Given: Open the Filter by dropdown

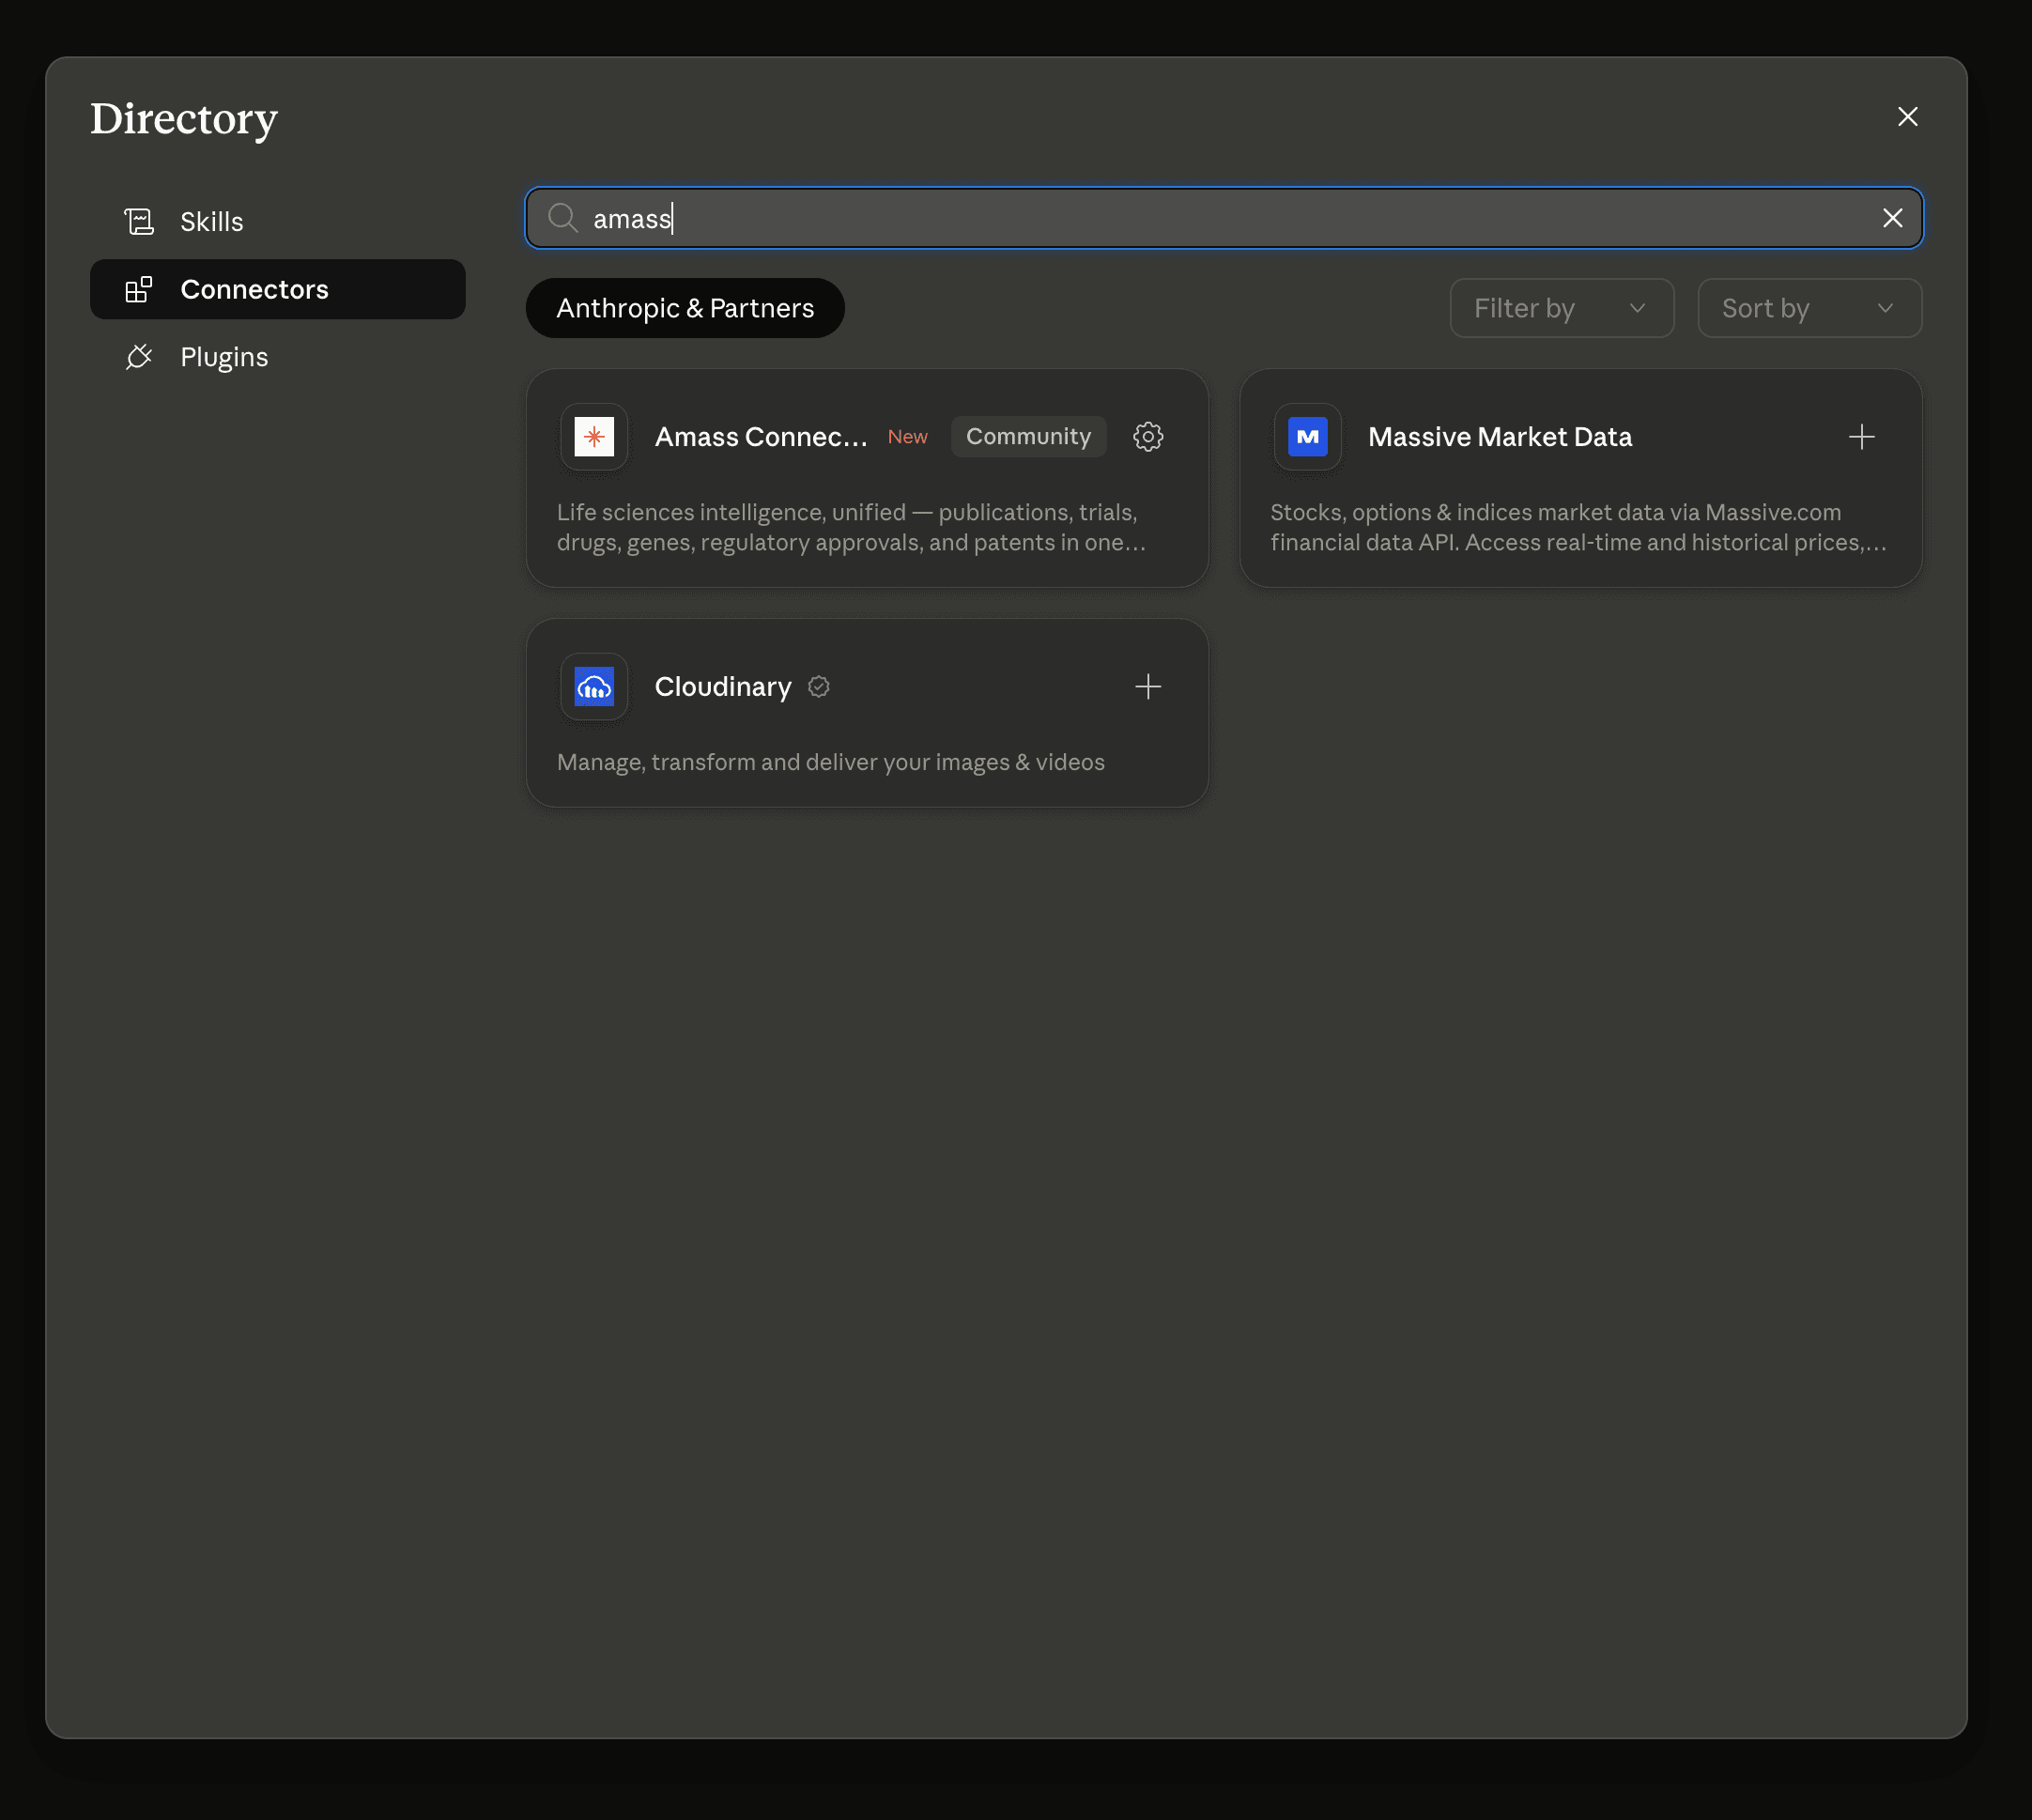Looking at the screenshot, I should (x=1561, y=308).
